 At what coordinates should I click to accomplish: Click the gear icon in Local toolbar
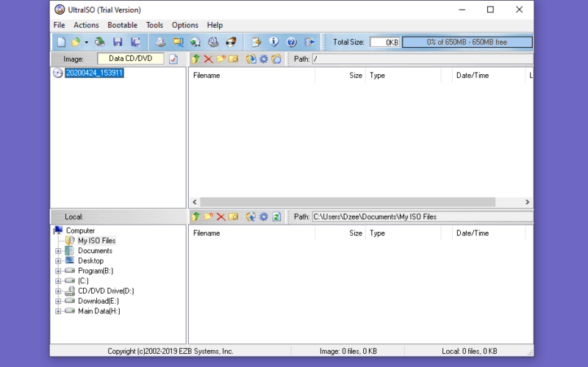pyautogui.click(x=264, y=217)
